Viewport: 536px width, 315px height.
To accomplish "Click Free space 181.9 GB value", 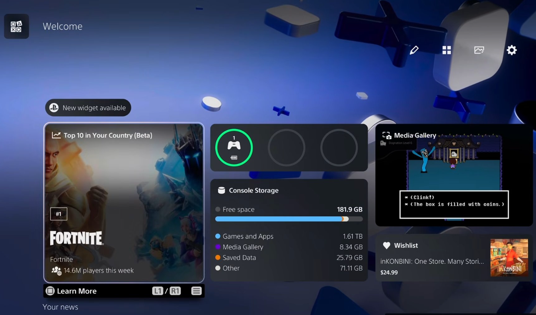I will pos(350,210).
